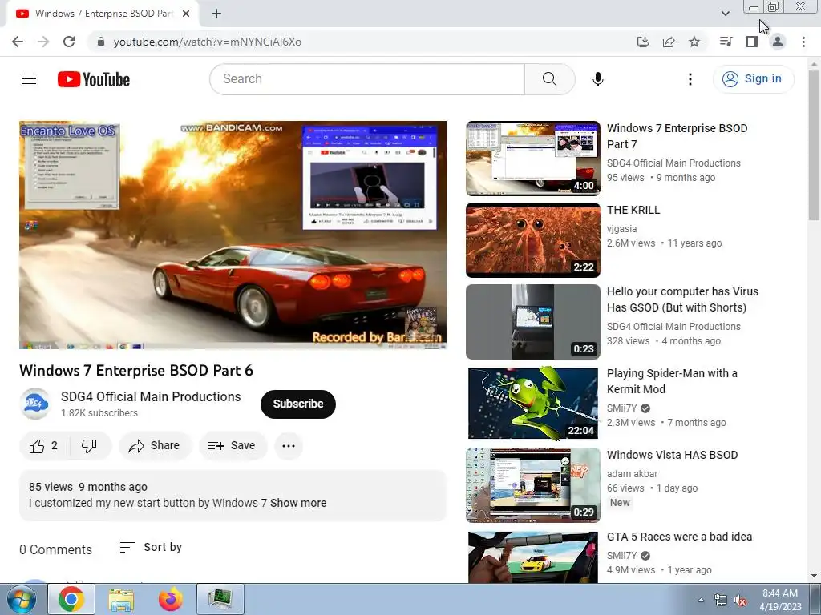This screenshot has width=821, height=615.
Task: Go to YouTube home via logo
Action: (x=94, y=79)
